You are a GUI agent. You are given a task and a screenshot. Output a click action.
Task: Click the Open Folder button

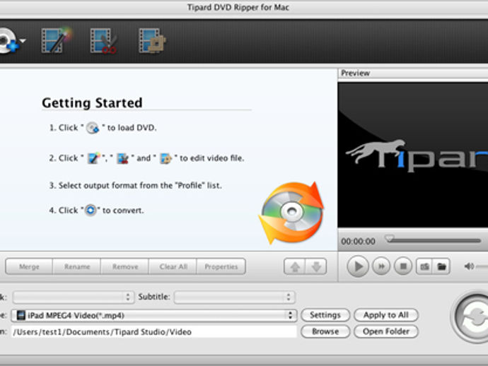[386, 331]
